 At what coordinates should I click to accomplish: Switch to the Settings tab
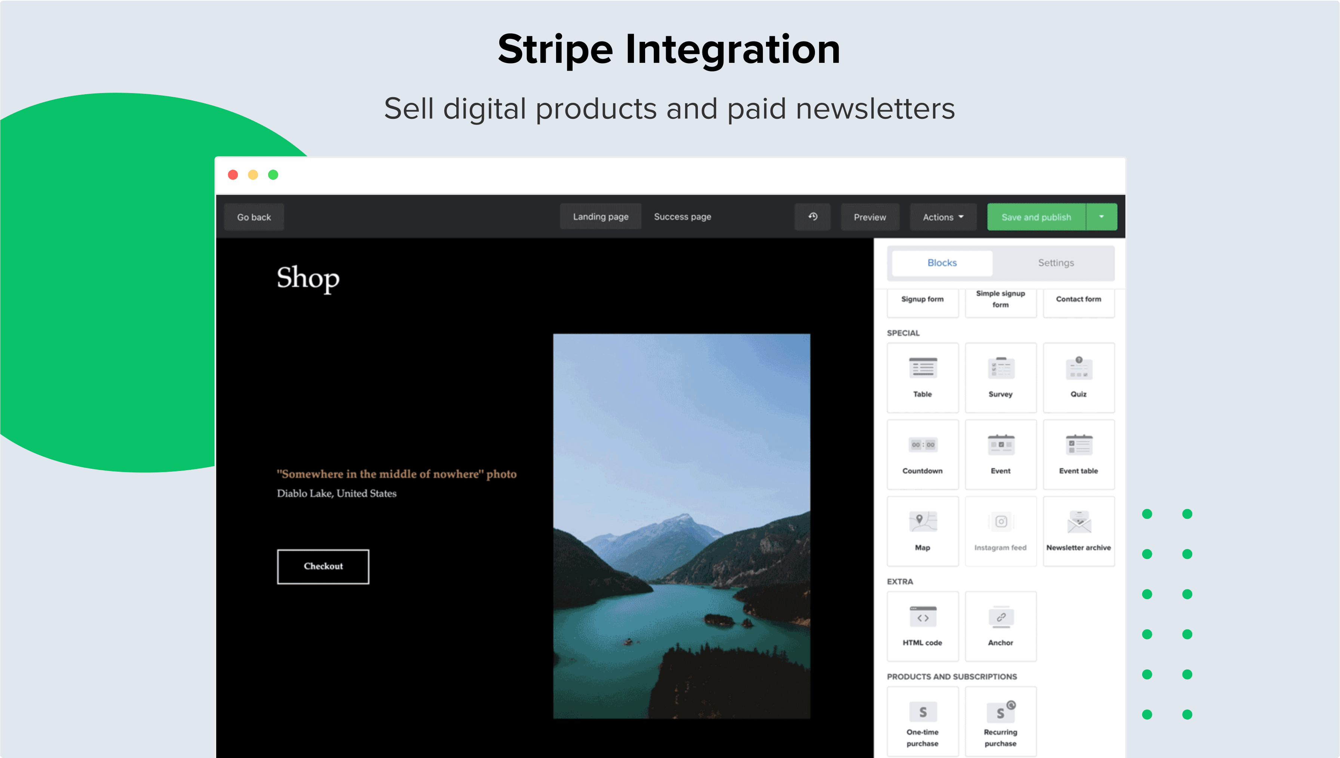(x=1055, y=263)
